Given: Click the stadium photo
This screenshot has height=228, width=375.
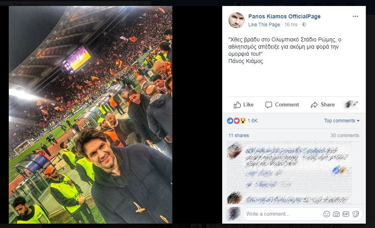Looking at the screenshot, I should point(91,115).
